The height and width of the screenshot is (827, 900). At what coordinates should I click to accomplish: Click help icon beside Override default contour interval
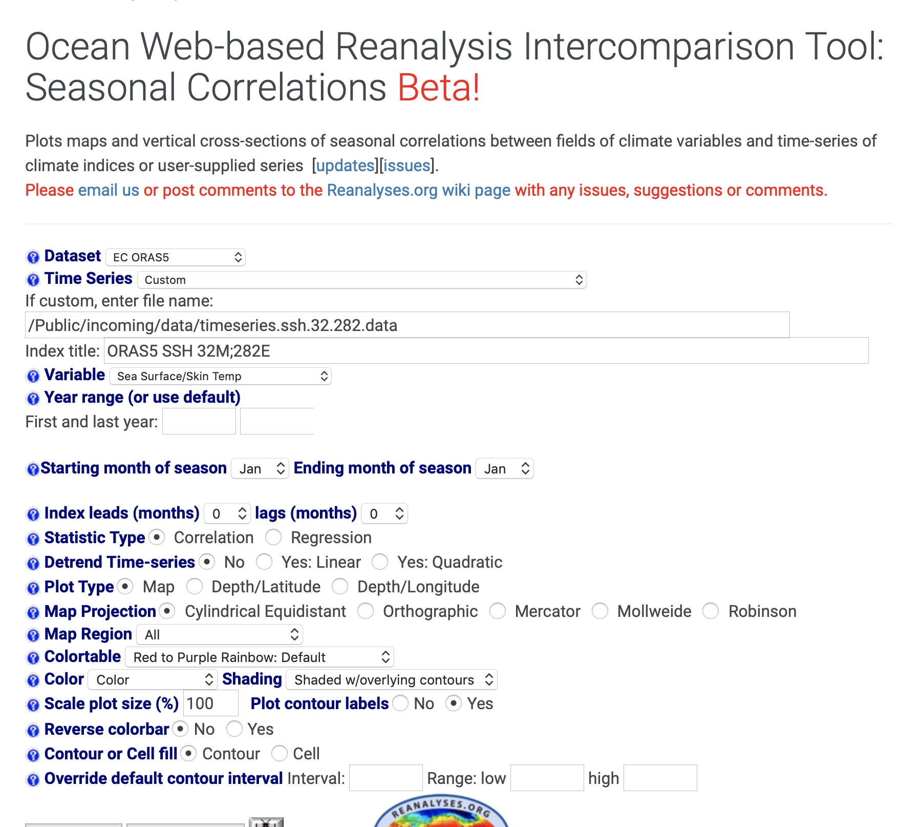[33, 779]
